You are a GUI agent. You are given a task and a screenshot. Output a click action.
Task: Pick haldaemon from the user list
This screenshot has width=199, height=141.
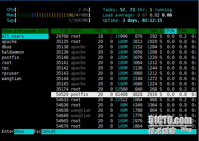pos(13,52)
